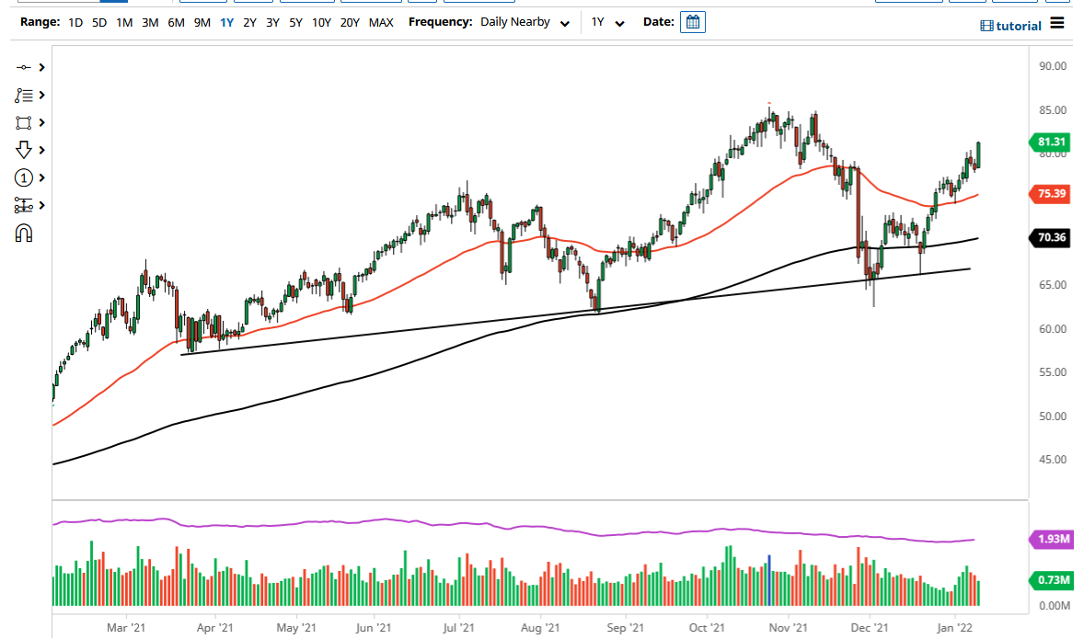Select the trend line drawing tool
1084x639 pixels.
pyautogui.click(x=24, y=67)
